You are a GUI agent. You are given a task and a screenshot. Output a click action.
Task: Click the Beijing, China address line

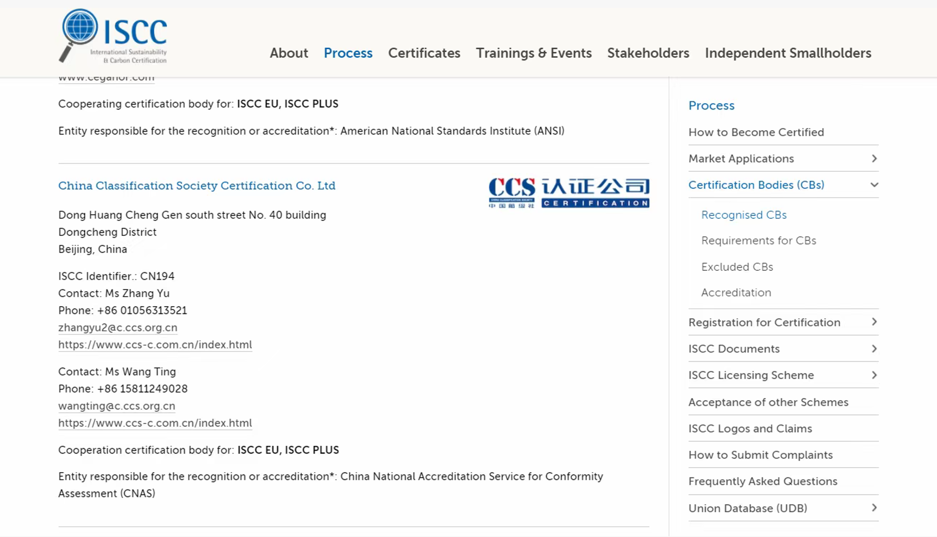(x=93, y=249)
